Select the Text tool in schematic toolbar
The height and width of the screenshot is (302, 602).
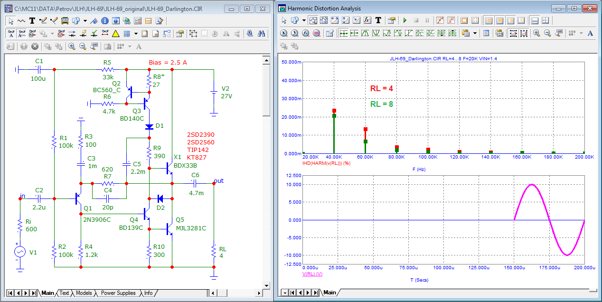(x=32, y=21)
